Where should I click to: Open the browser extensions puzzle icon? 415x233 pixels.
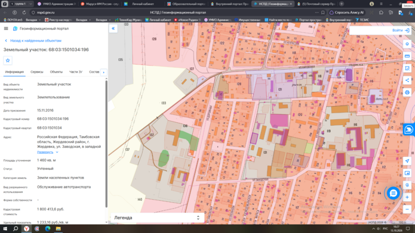pos(381,13)
